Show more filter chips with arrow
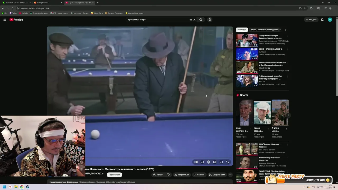 pos(286,30)
